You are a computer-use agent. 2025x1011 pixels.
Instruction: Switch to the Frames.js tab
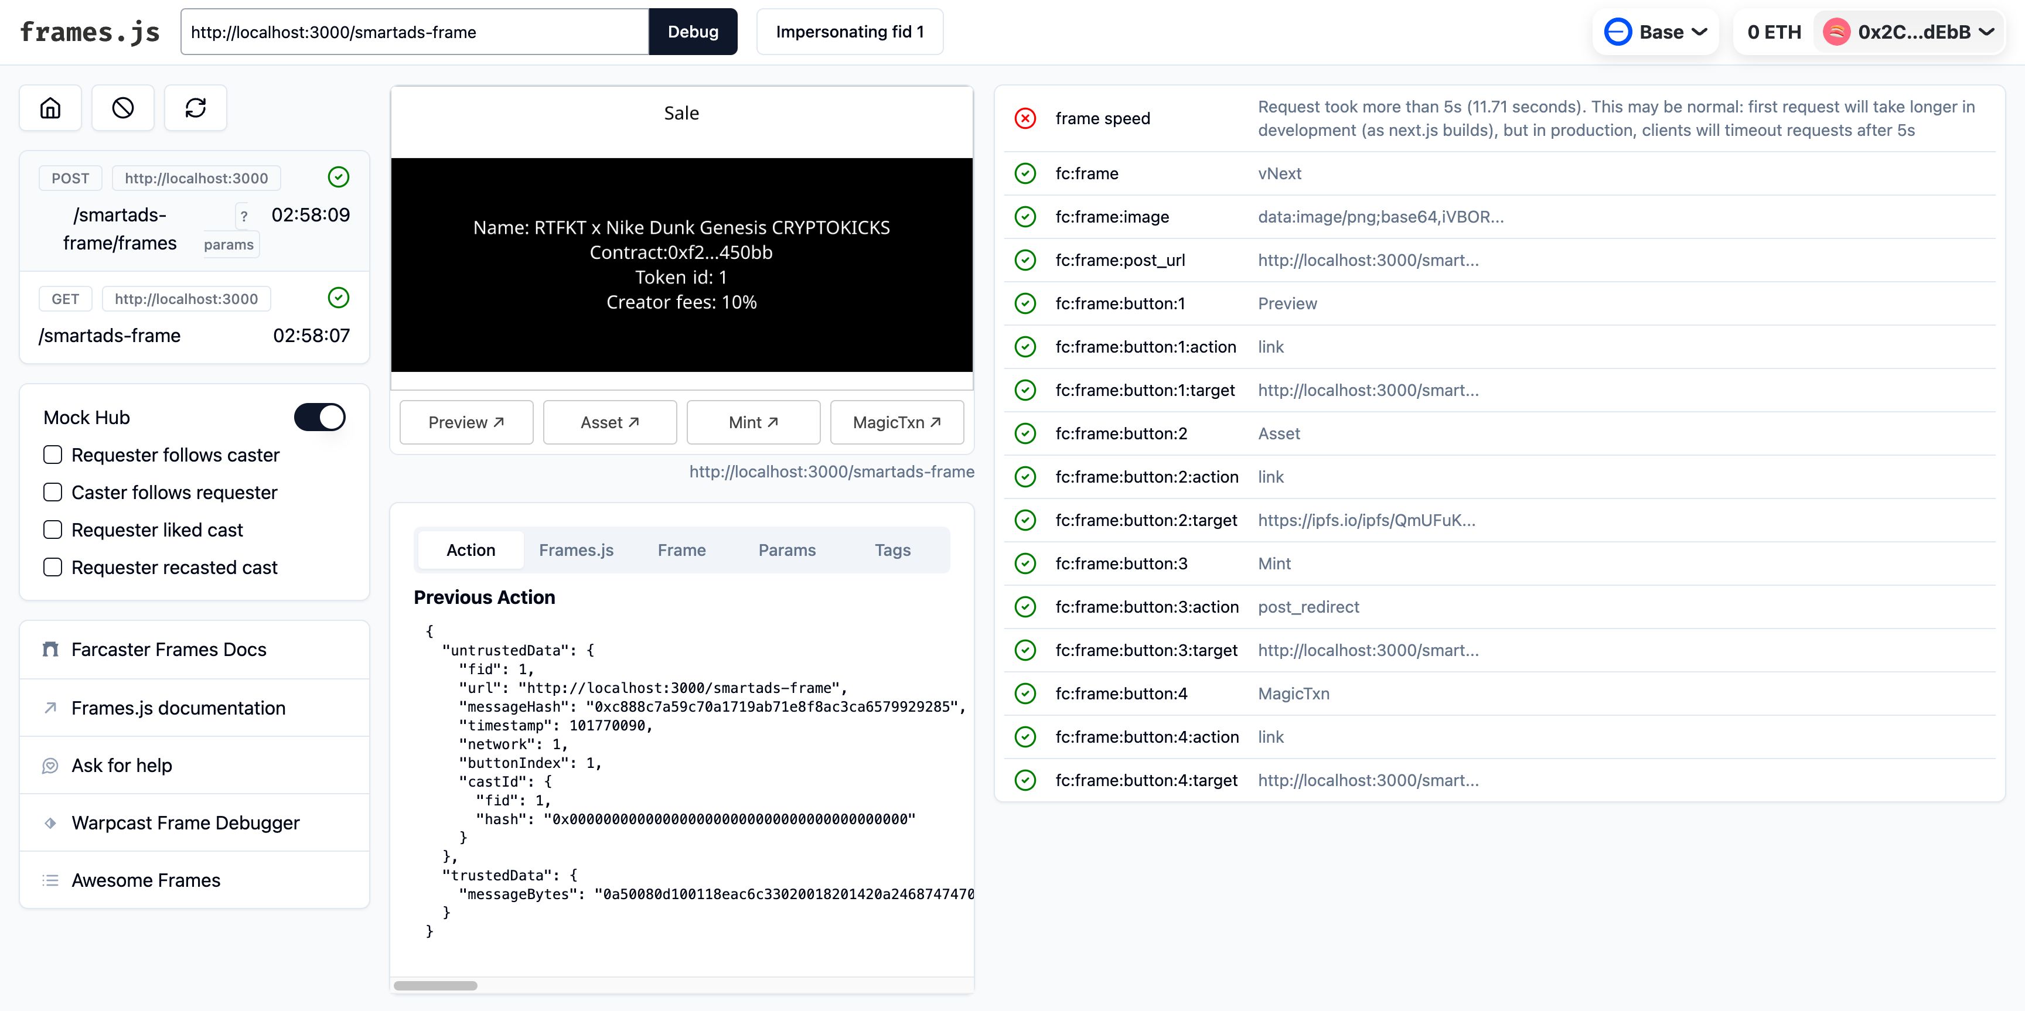click(576, 550)
